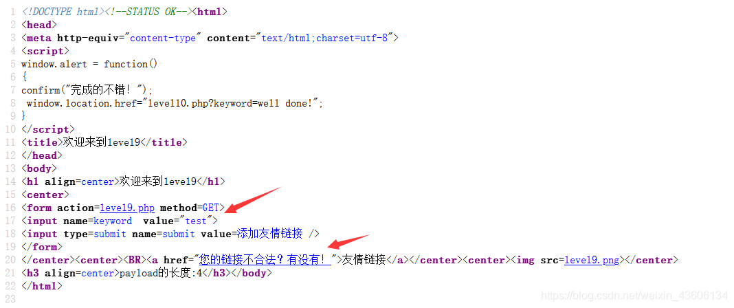
Task: Click the window.alert = function() line
Action: click(89, 64)
